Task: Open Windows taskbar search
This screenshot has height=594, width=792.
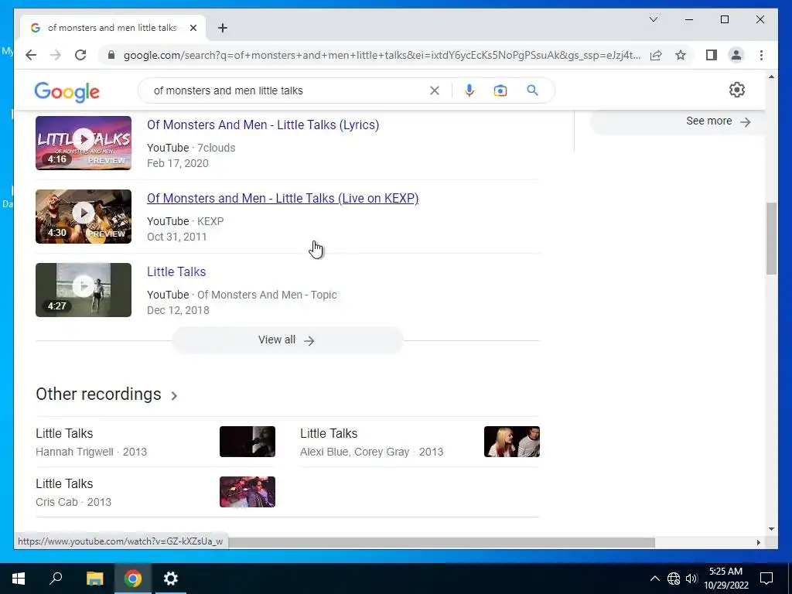Action: (56, 579)
